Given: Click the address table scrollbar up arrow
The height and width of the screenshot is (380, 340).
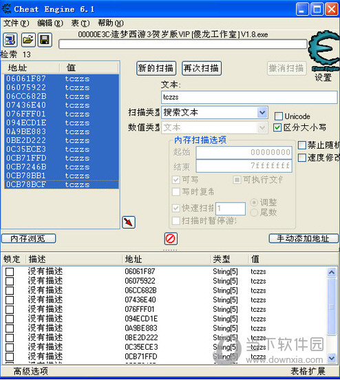Looking at the screenshot, I should [332, 273].
